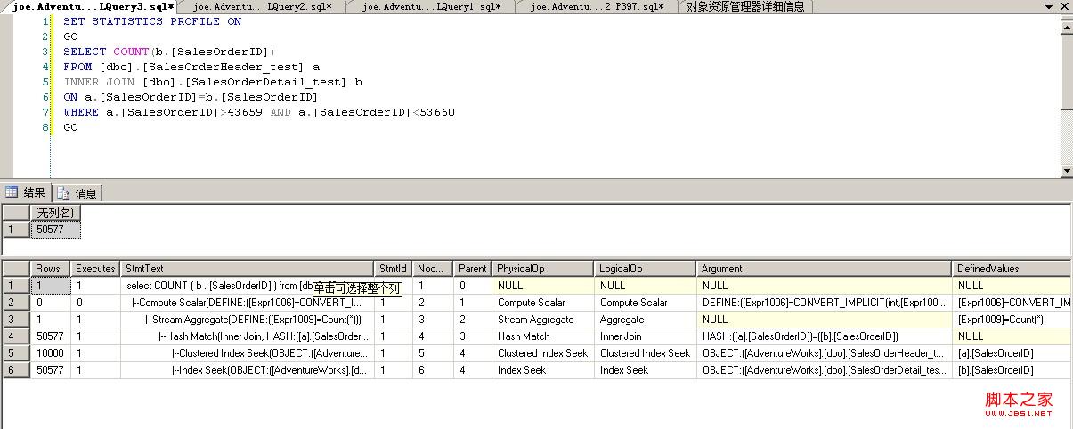Select row header 6 in the profile grid
Screen dimensions: 1073x429
[x=16, y=370]
